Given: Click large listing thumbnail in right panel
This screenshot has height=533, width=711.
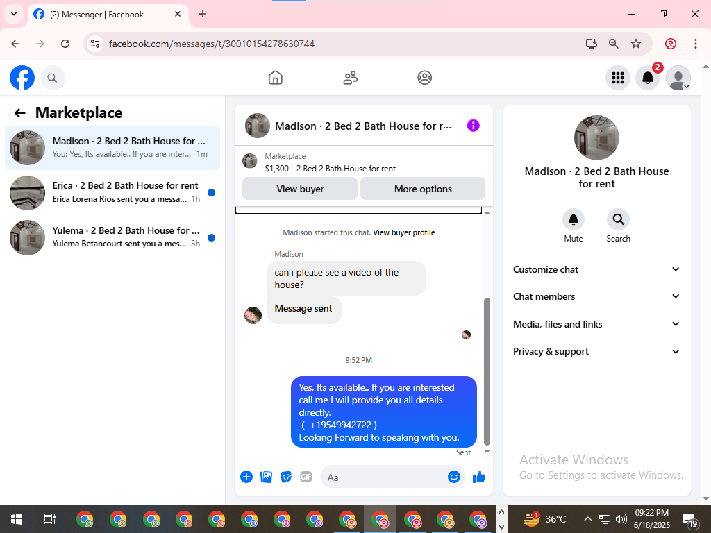Looking at the screenshot, I should tap(596, 138).
